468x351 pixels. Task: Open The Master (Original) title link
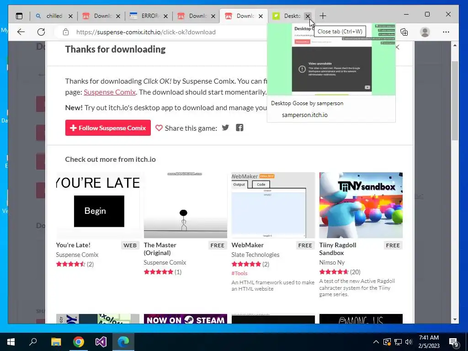[160, 249]
